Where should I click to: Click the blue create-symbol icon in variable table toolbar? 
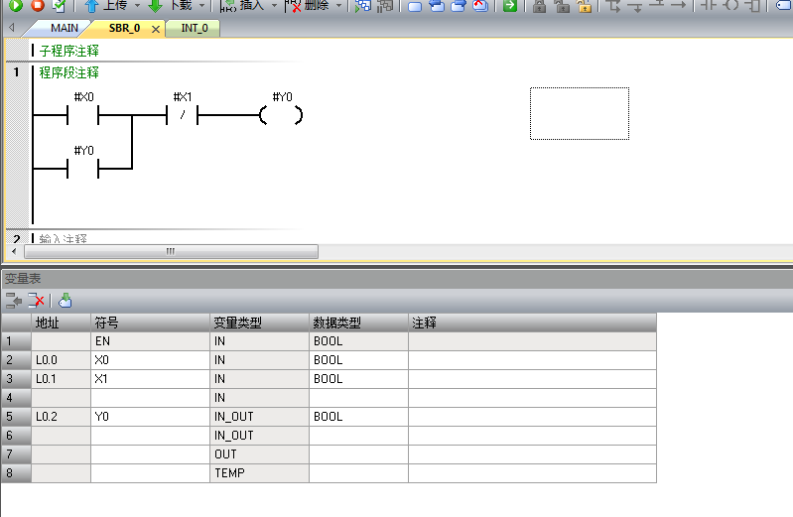click(66, 301)
